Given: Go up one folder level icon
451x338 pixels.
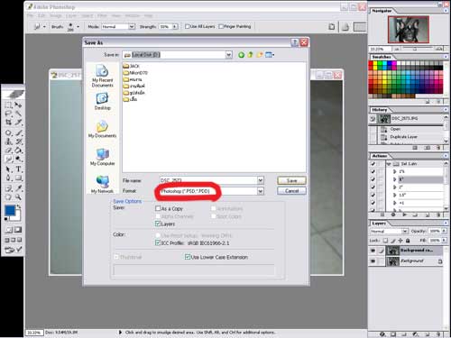Looking at the screenshot, I should click(x=250, y=55).
